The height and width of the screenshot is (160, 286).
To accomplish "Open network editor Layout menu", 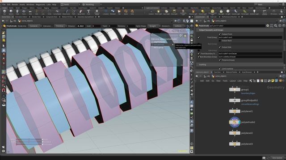I will 232,81.
